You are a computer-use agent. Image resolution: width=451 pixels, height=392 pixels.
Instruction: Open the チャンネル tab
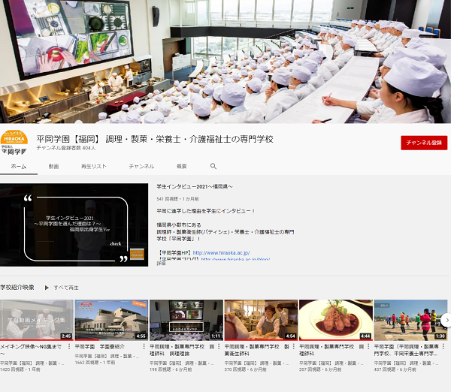click(141, 167)
